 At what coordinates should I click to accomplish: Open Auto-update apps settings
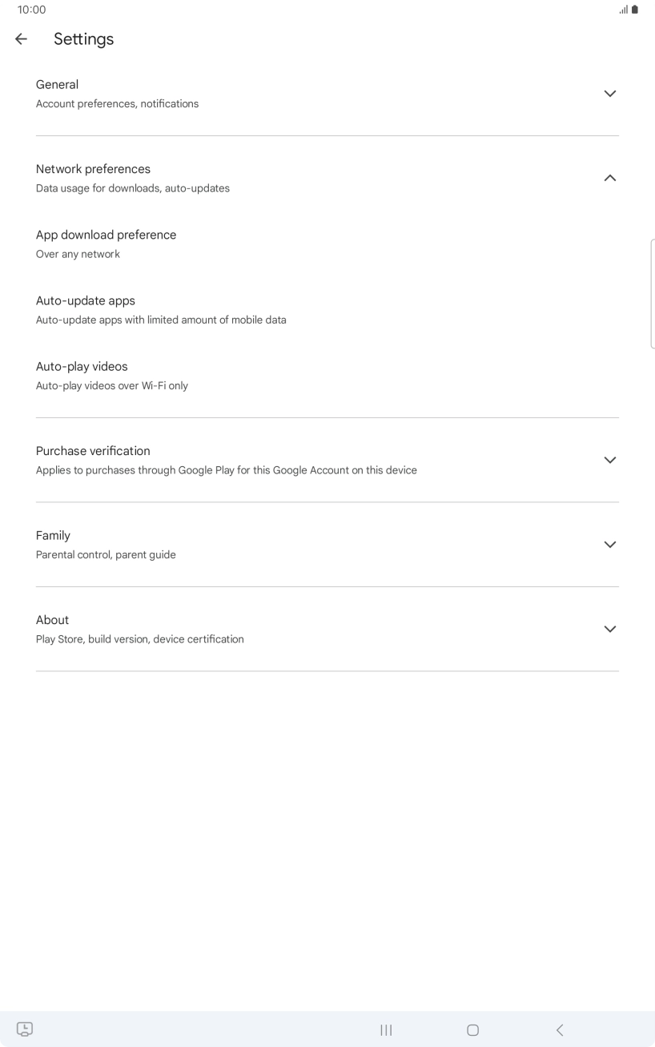[x=160, y=309]
